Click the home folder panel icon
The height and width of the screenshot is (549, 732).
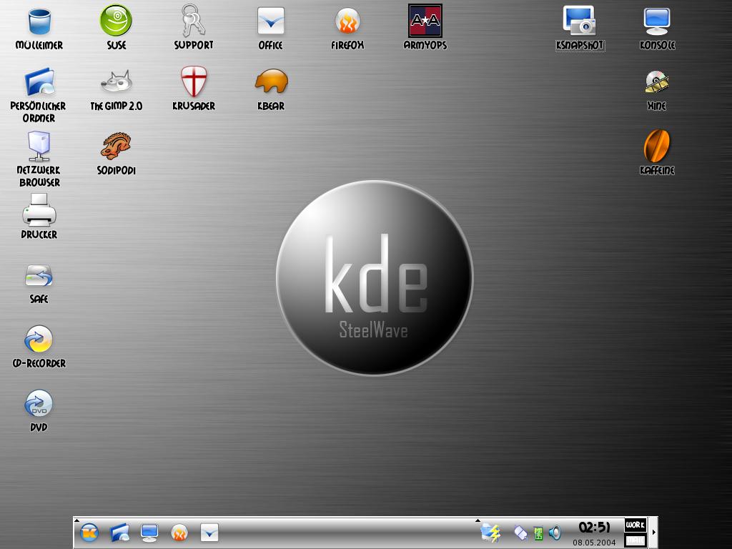pos(119,532)
